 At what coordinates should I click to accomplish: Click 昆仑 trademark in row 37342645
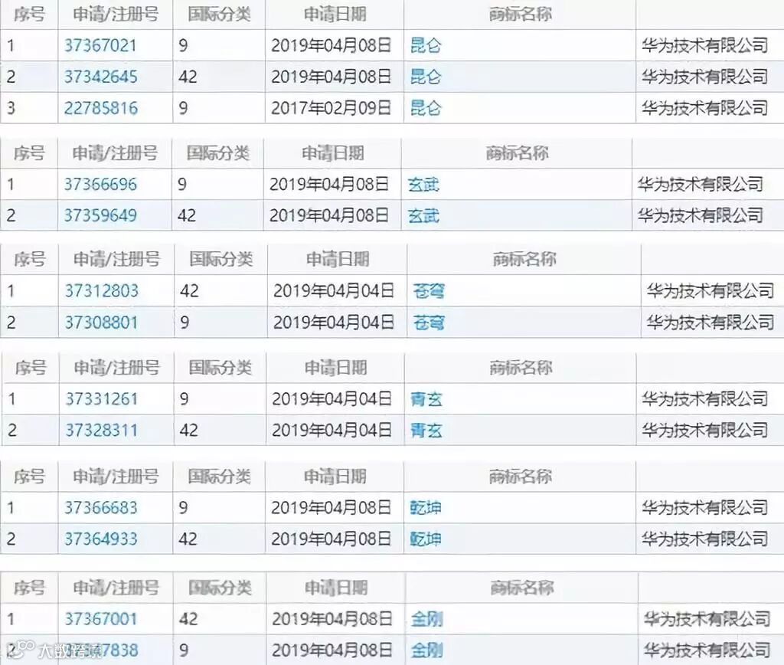pyautogui.click(x=426, y=77)
